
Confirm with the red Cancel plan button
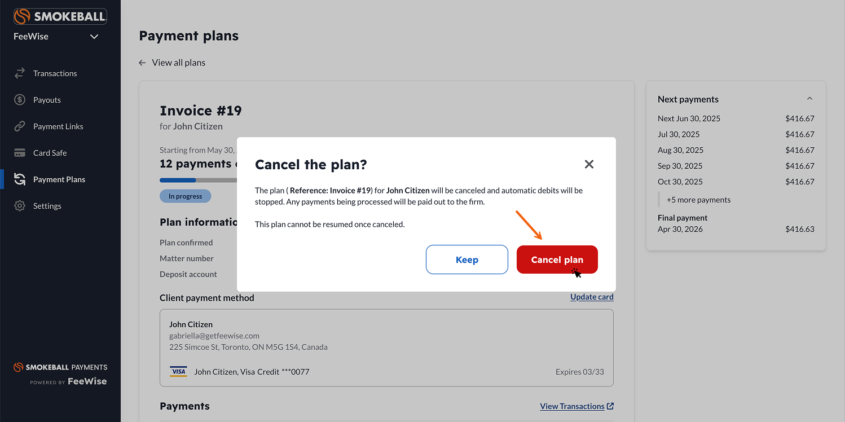(x=557, y=260)
